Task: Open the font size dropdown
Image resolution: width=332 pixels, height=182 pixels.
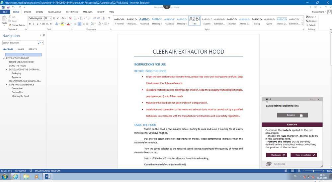Action: pos(50,19)
